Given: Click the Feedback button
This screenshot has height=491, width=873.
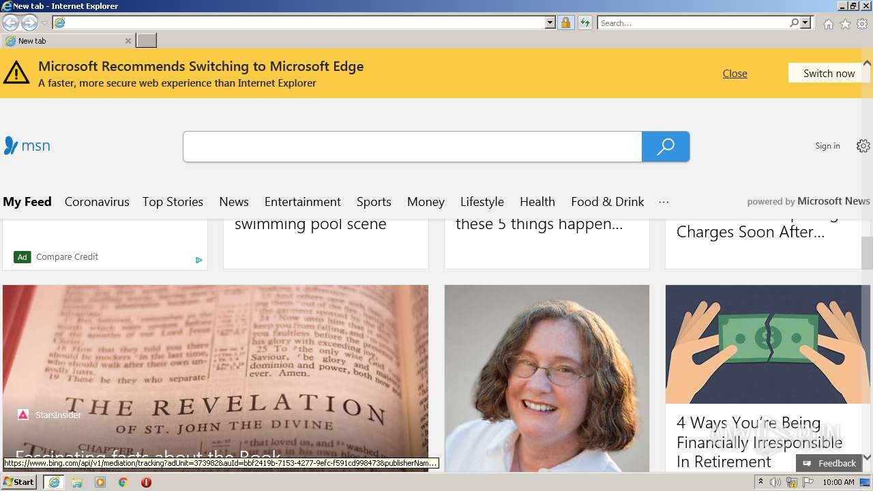Looking at the screenshot, I should pos(829,463).
